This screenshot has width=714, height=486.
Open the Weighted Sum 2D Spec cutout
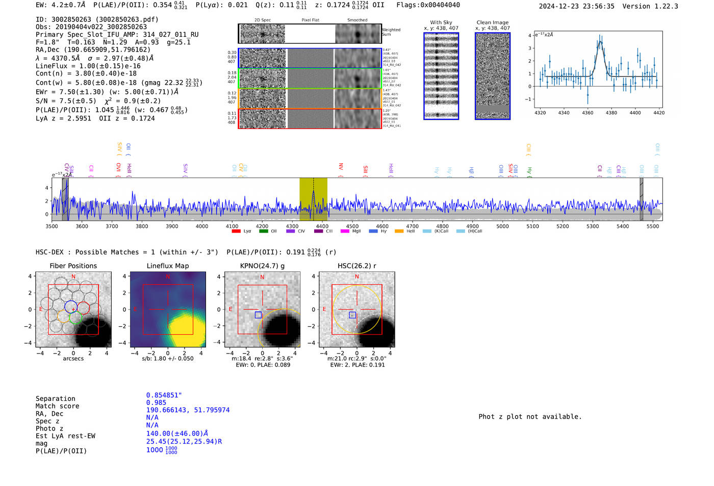[x=263, y=34]
